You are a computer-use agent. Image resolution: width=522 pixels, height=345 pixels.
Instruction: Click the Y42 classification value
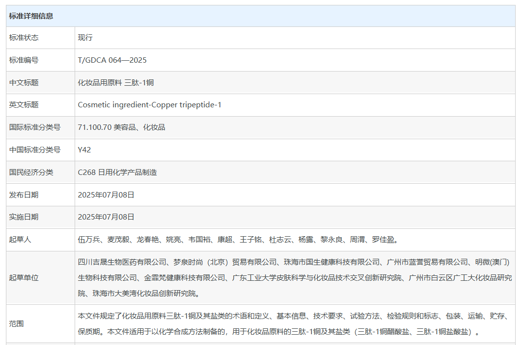(x=84, y=150)
